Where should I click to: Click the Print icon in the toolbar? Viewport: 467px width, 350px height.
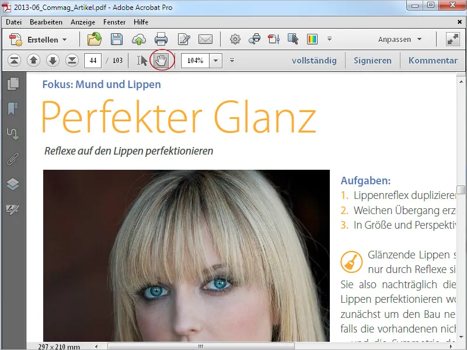click(162, 40)
